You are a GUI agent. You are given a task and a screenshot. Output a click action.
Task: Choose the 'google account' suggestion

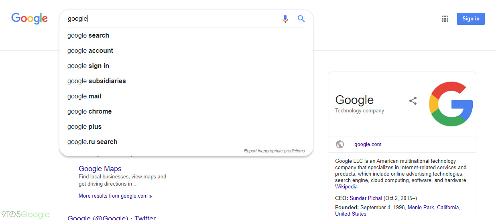90,51
